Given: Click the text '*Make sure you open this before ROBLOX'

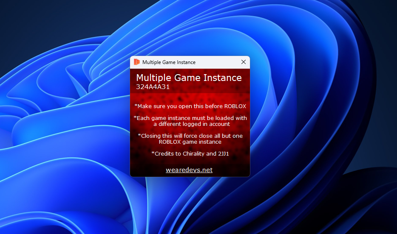Looking at the screenshot, I should 190,106.
